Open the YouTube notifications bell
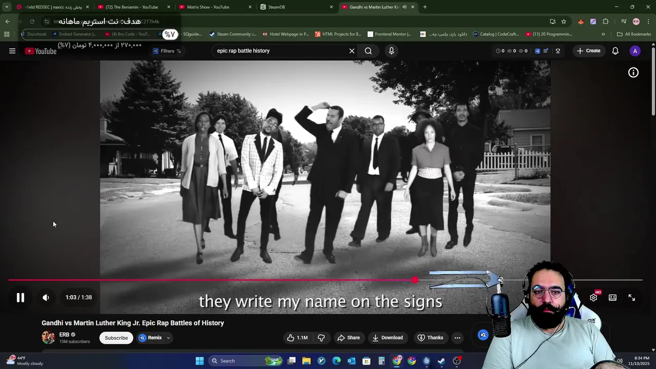Viewport: 656px width, 369px height. click(x=615, y=51)
